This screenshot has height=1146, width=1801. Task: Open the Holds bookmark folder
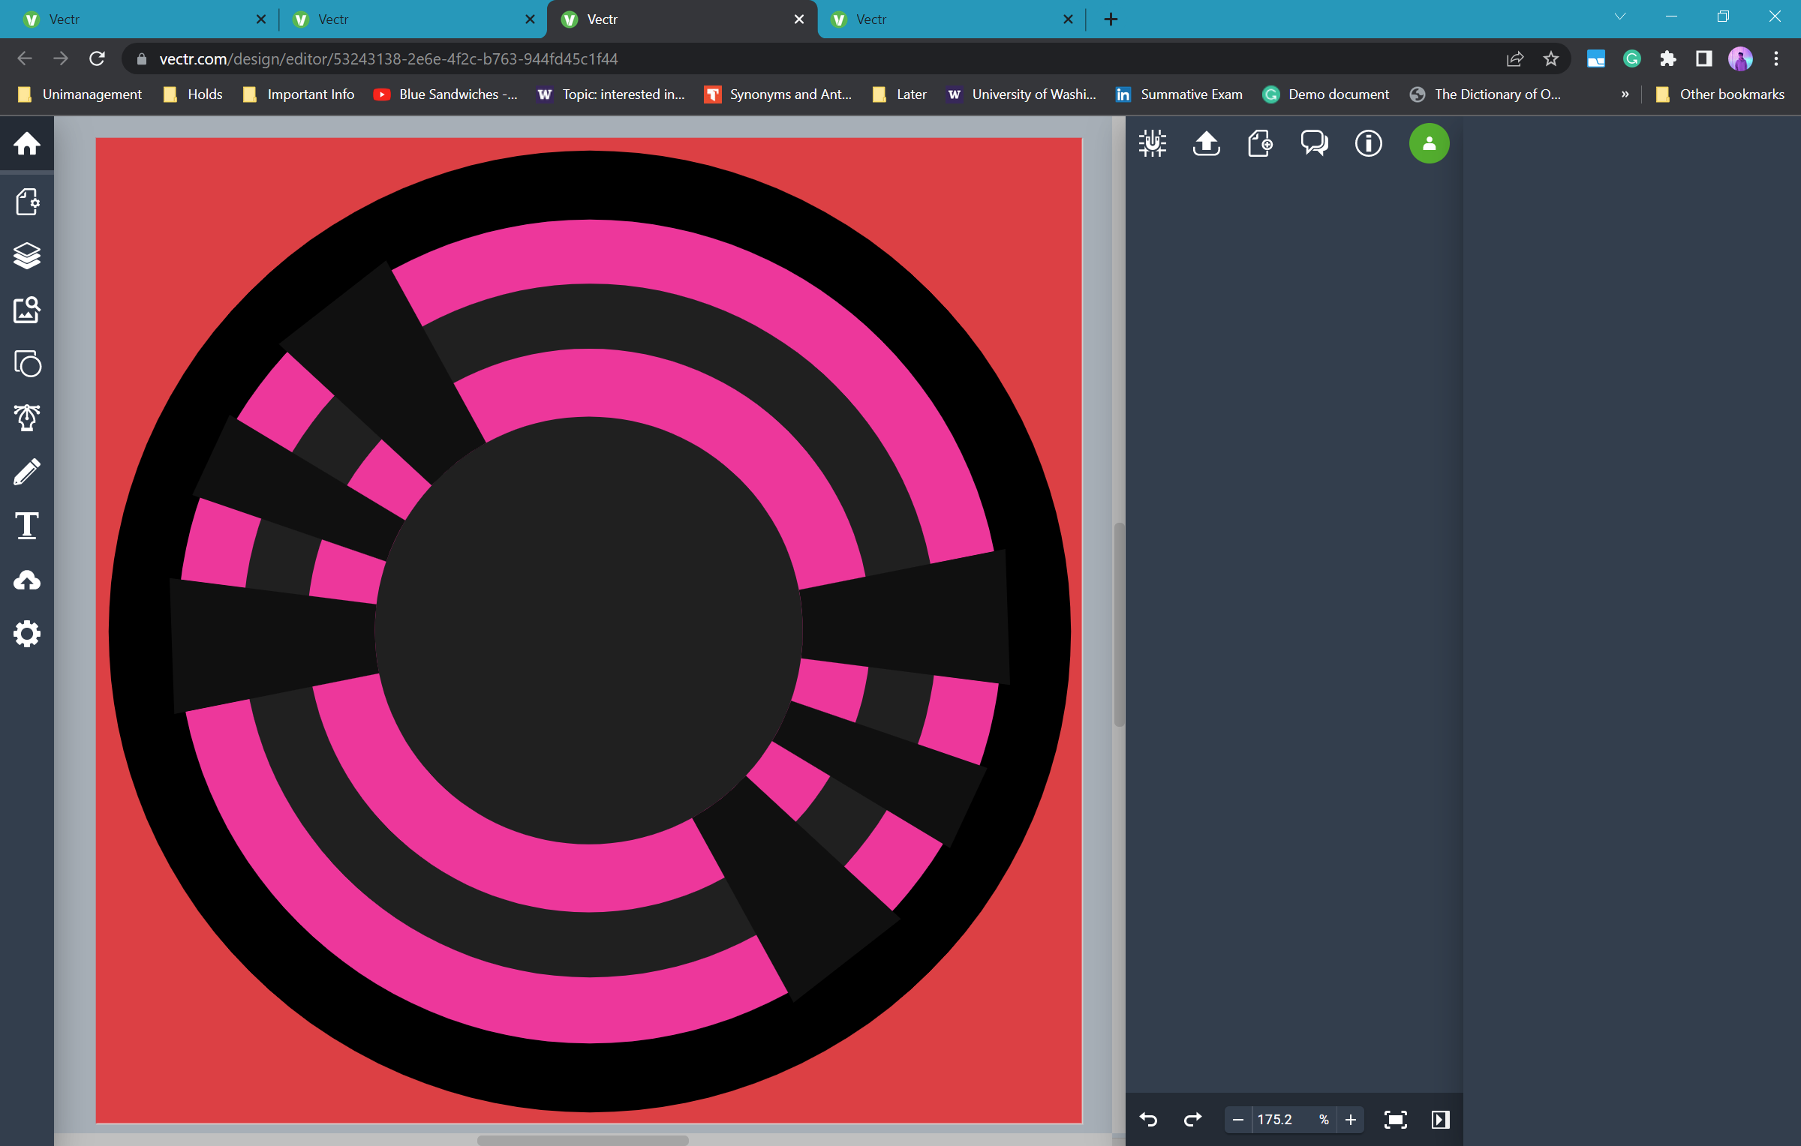[194, 94]
